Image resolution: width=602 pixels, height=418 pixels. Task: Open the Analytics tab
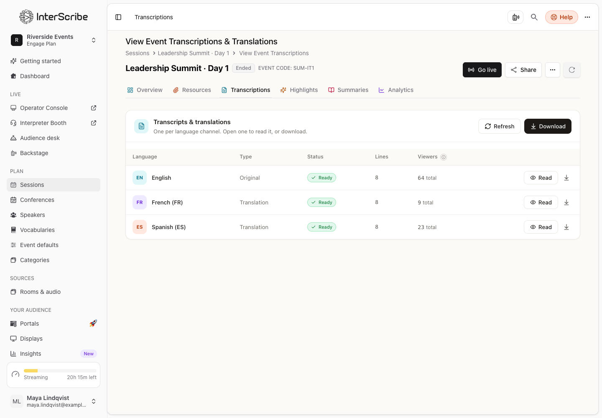click(396, 90)
